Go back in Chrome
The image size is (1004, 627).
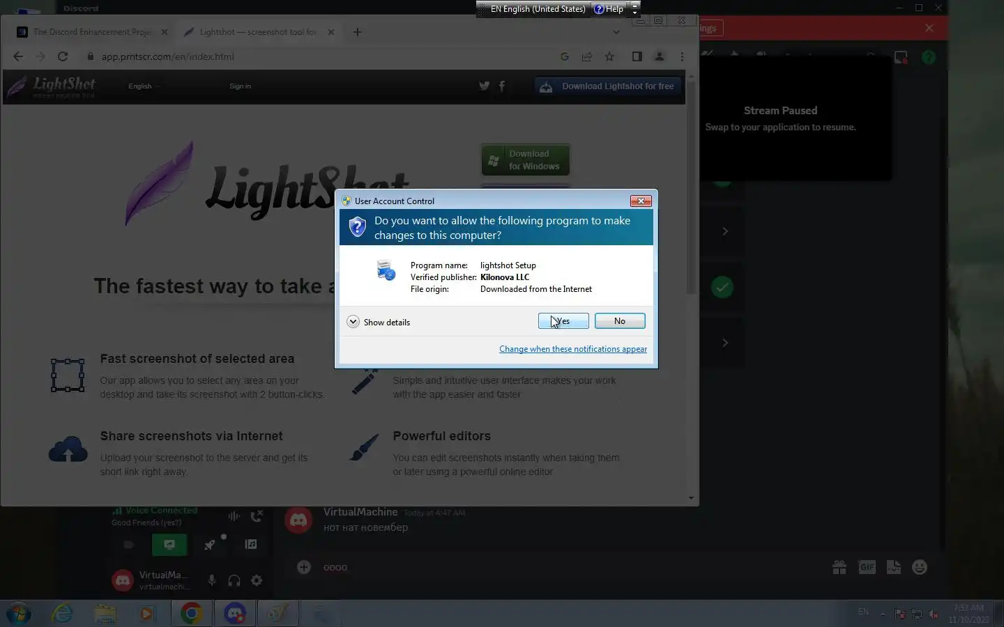(x=18, y=56)
